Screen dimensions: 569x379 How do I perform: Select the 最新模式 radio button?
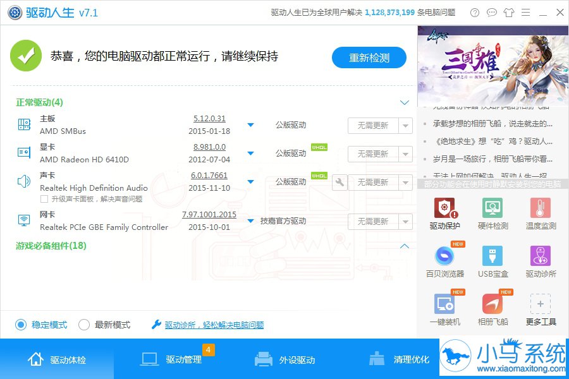click(84, 324)
